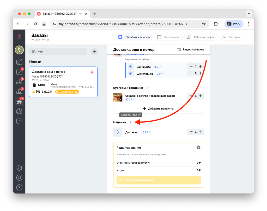Open the Work profile menu
The width and height of the screenshot is (267, 211).
(x=234, y=24)
